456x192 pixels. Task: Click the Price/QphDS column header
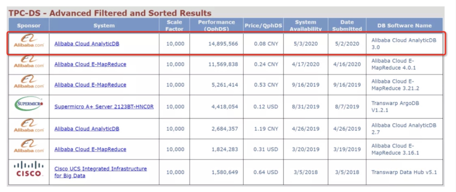(263, 25)
